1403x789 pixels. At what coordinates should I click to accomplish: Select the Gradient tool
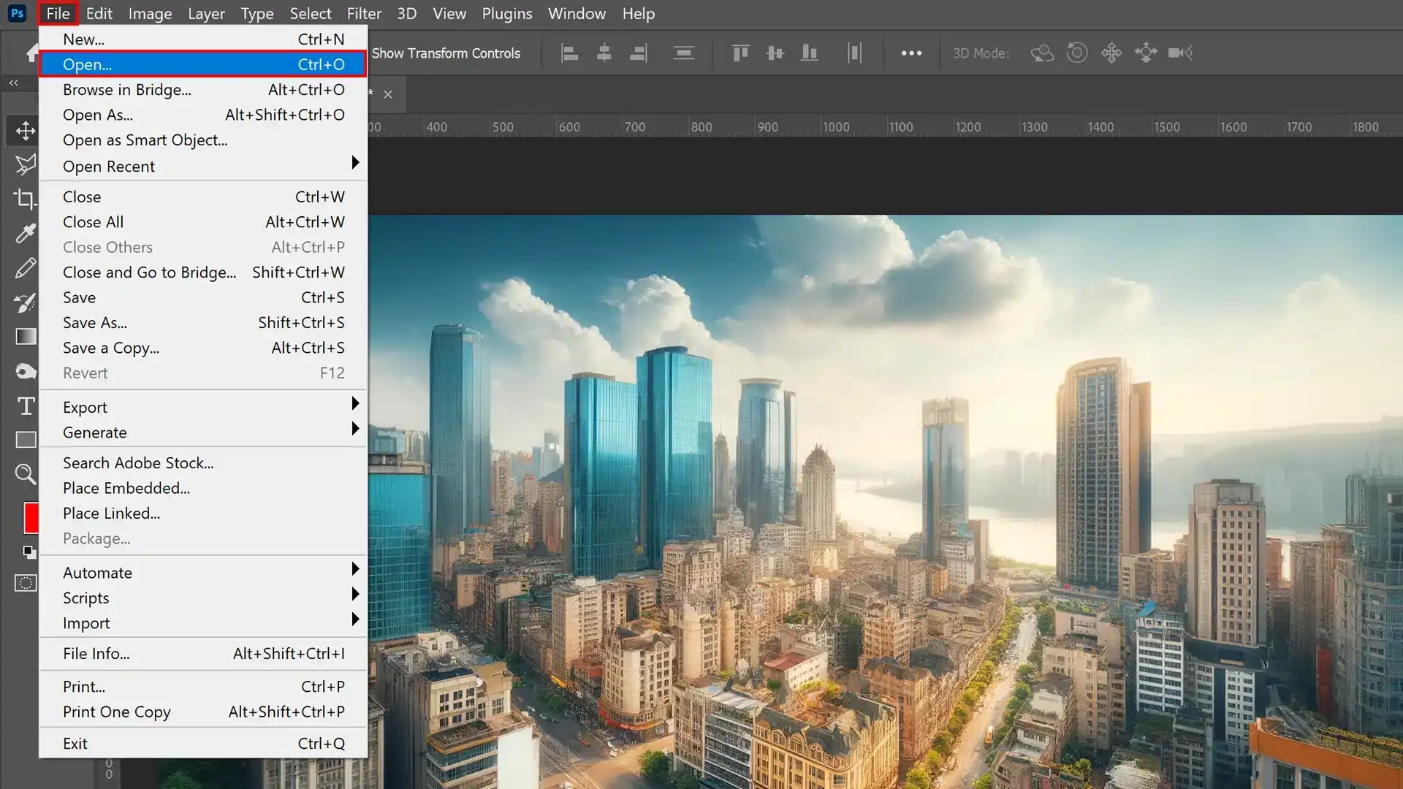tap(26, 336)
